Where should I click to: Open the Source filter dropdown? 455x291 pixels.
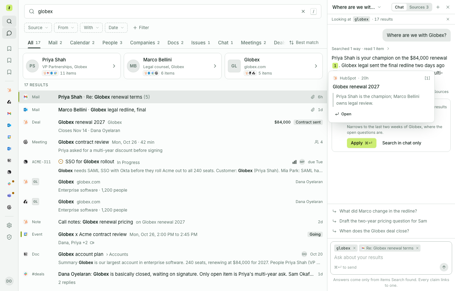[x=38, y=28]
